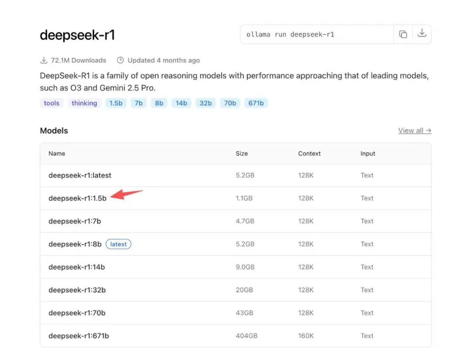This screenshot has height=361, width=471.
Task: Select the 671b size tag
Action: pos(256,103)
